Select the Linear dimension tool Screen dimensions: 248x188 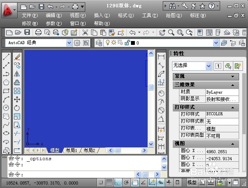point(161,57)
